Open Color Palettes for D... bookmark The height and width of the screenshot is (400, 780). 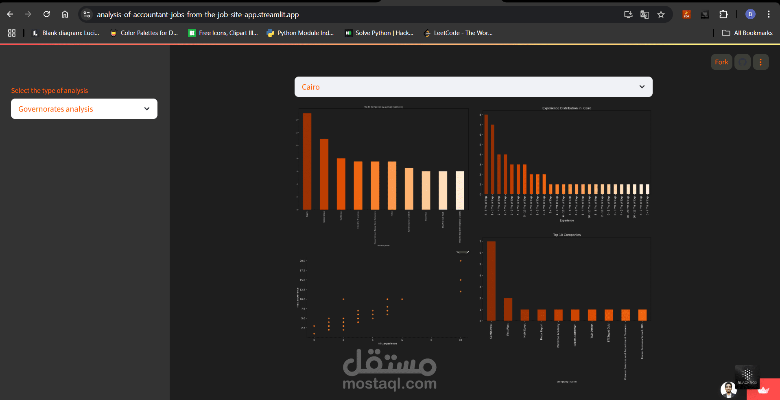(x=144, y=33)
